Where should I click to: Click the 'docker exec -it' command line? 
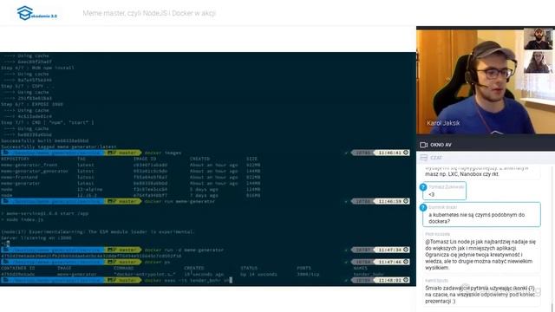(x=187, y=280)
